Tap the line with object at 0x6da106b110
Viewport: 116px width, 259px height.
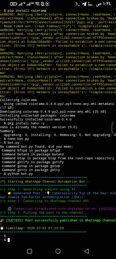(x=58, y=88)
